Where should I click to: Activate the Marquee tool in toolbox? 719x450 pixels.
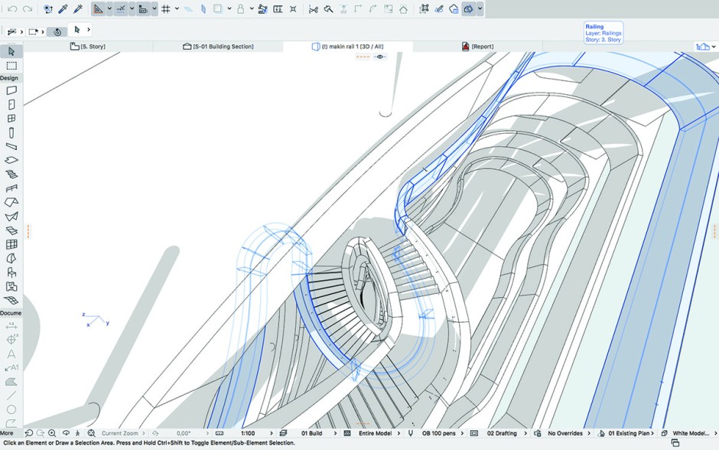pos(11,66)
